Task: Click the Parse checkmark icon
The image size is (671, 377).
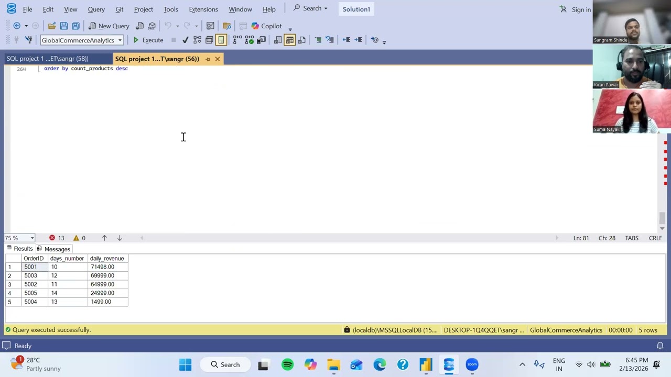Action: click(185, 40)
